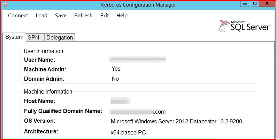Click the Microsoft SQL Server logo
The image size is (276, 140).
pos(244,25)
